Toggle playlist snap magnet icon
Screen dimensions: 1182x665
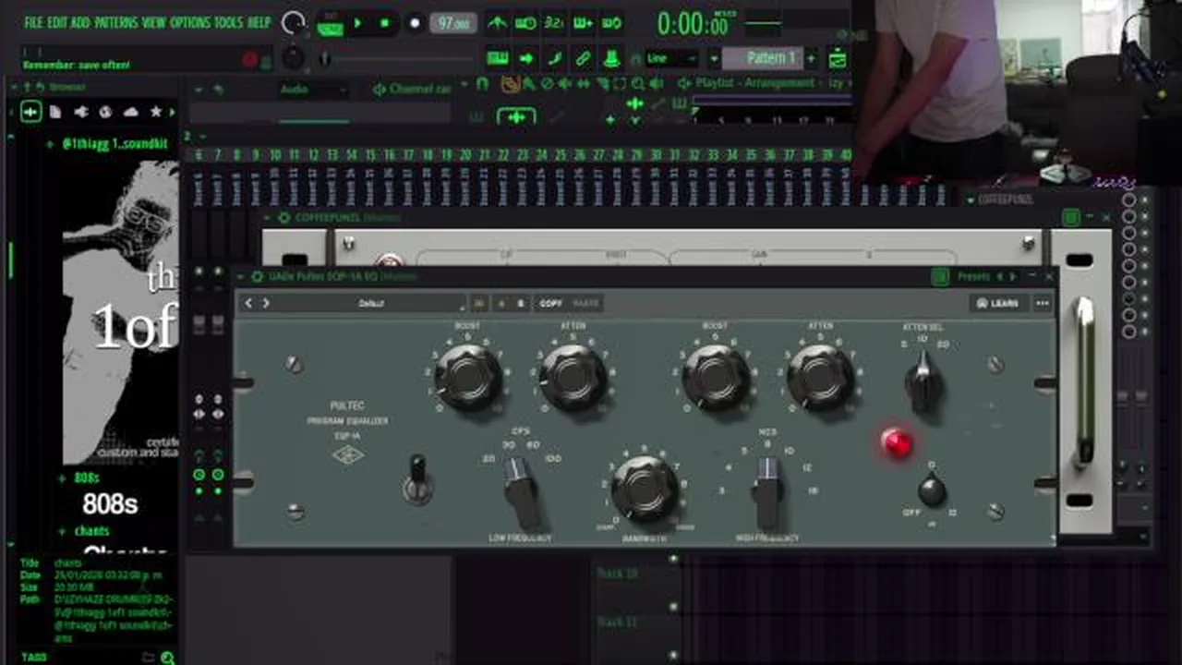pyautogui.click(x=482, y=84)
